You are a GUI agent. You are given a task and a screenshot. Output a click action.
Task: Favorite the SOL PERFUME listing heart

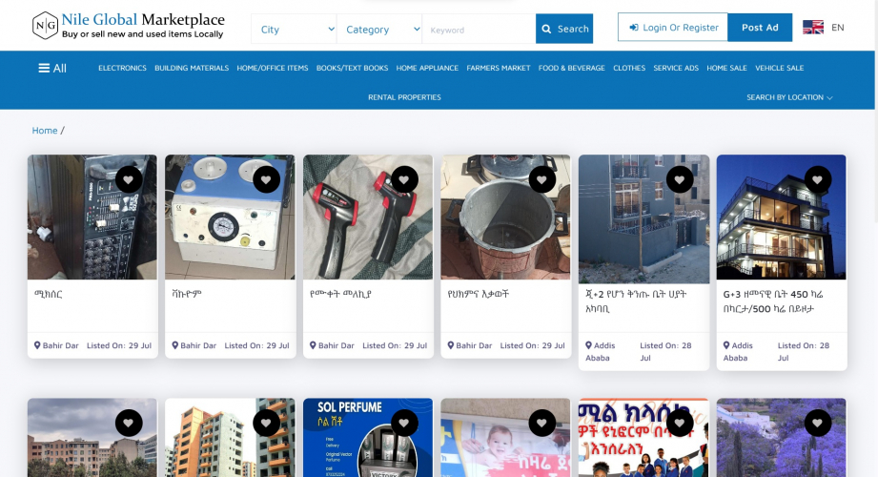point(404,423)
